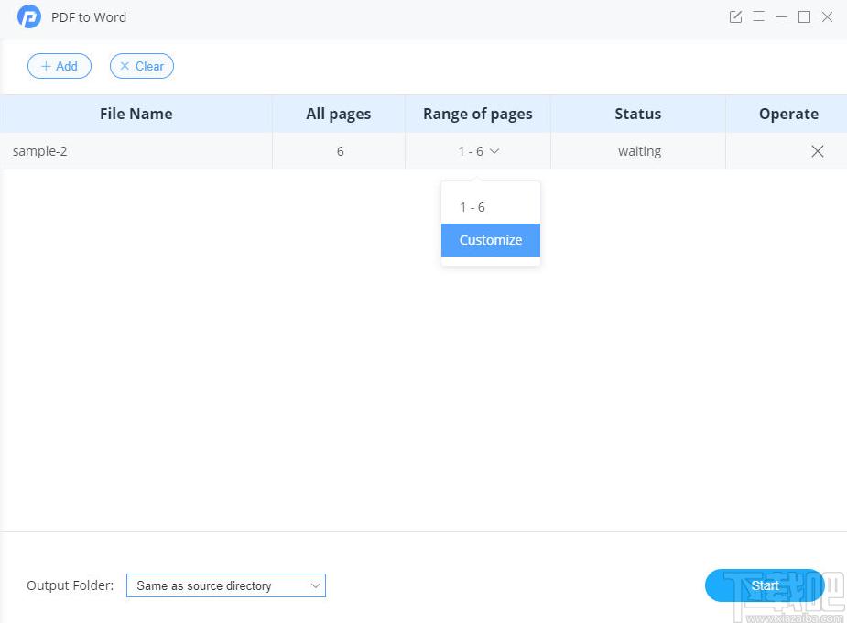Open the hamburger menu in title bar
The height and width of the screenshot is (623, 847).
pyautogui.click(x=758, y=16)
